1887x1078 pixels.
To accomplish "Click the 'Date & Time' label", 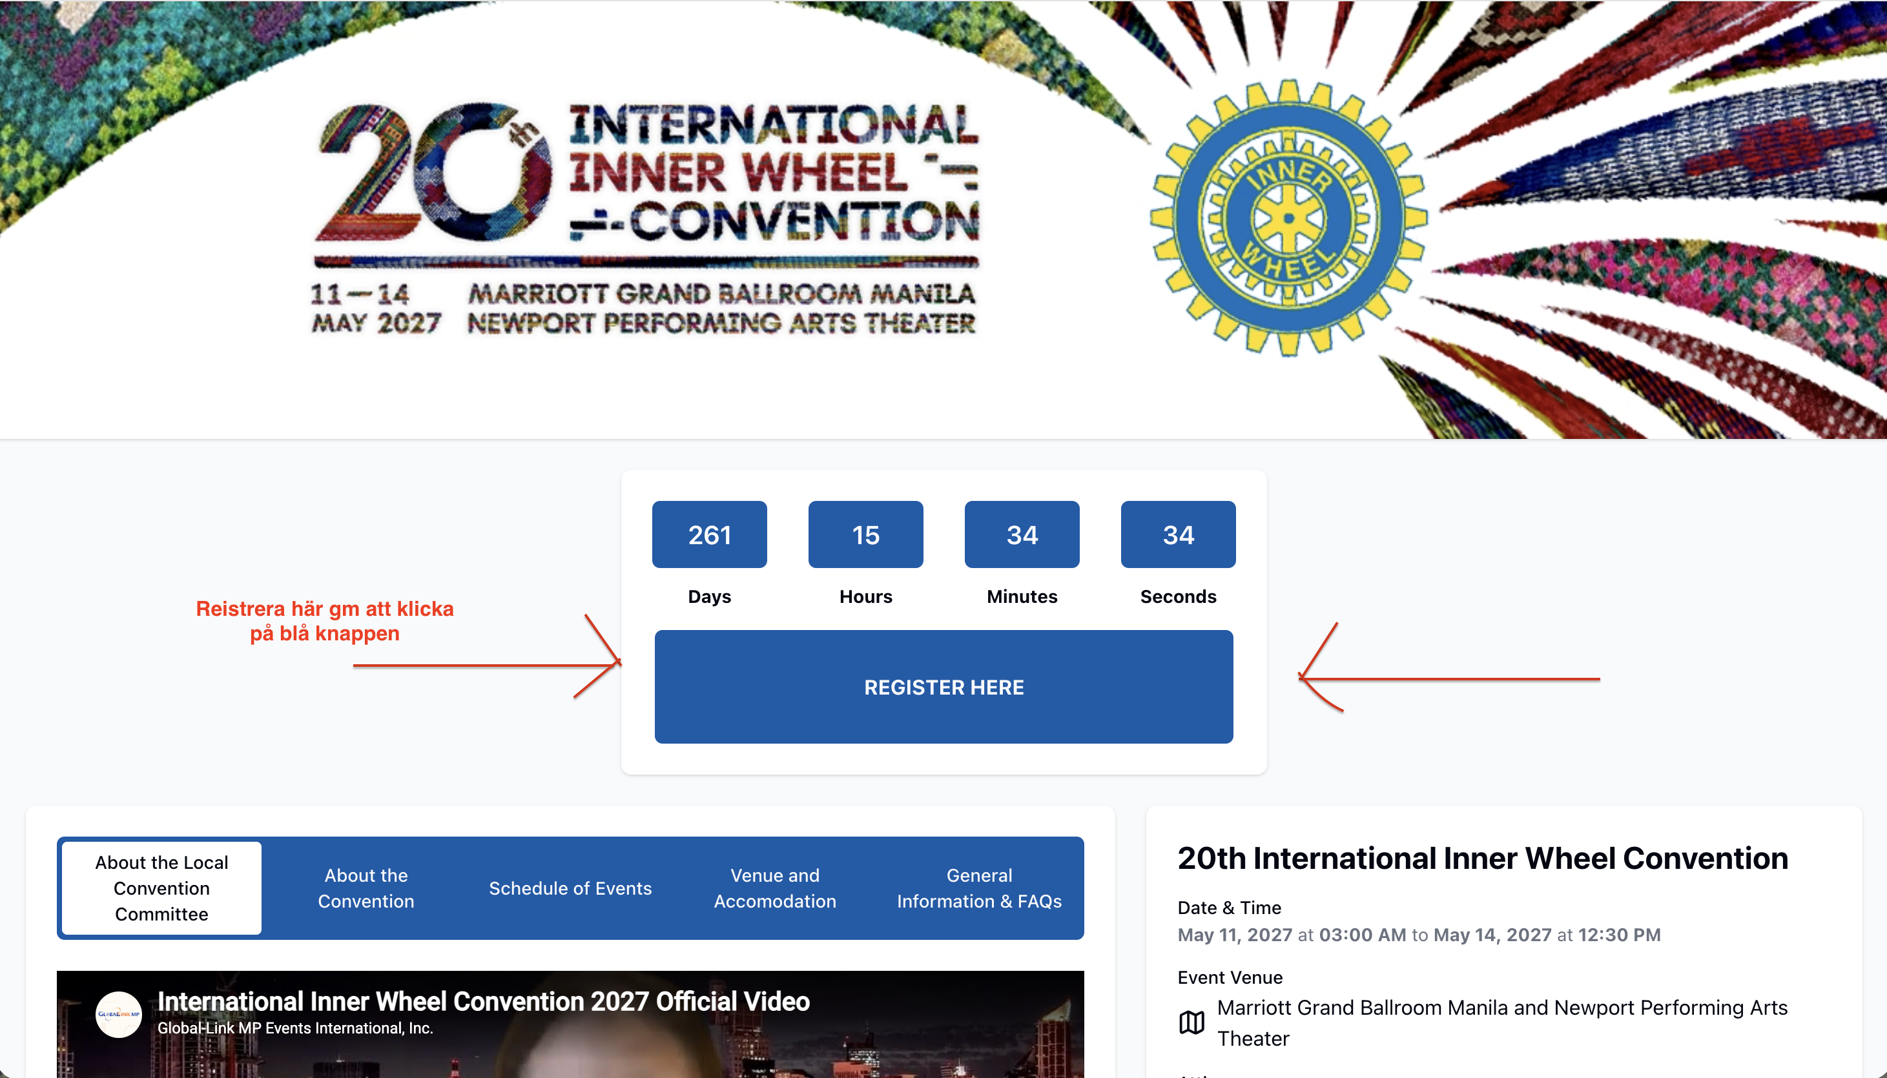I will (x=1230, y=908).
